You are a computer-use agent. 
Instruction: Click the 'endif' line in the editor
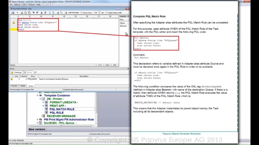(21, 29)
